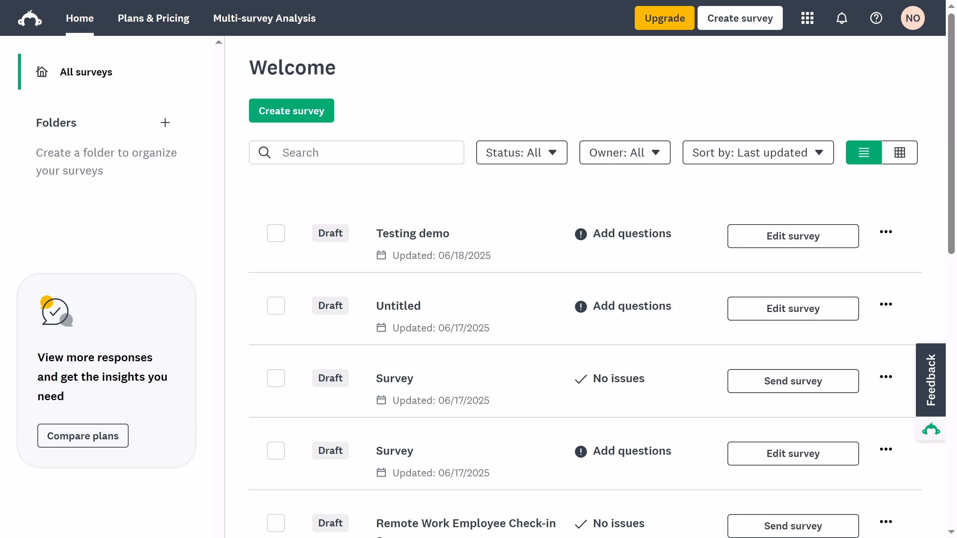Open the Untitled survey title
Image resolution: width=957 pixels, height=538 pixels.
pyautogui.click(x=398, y=306)
